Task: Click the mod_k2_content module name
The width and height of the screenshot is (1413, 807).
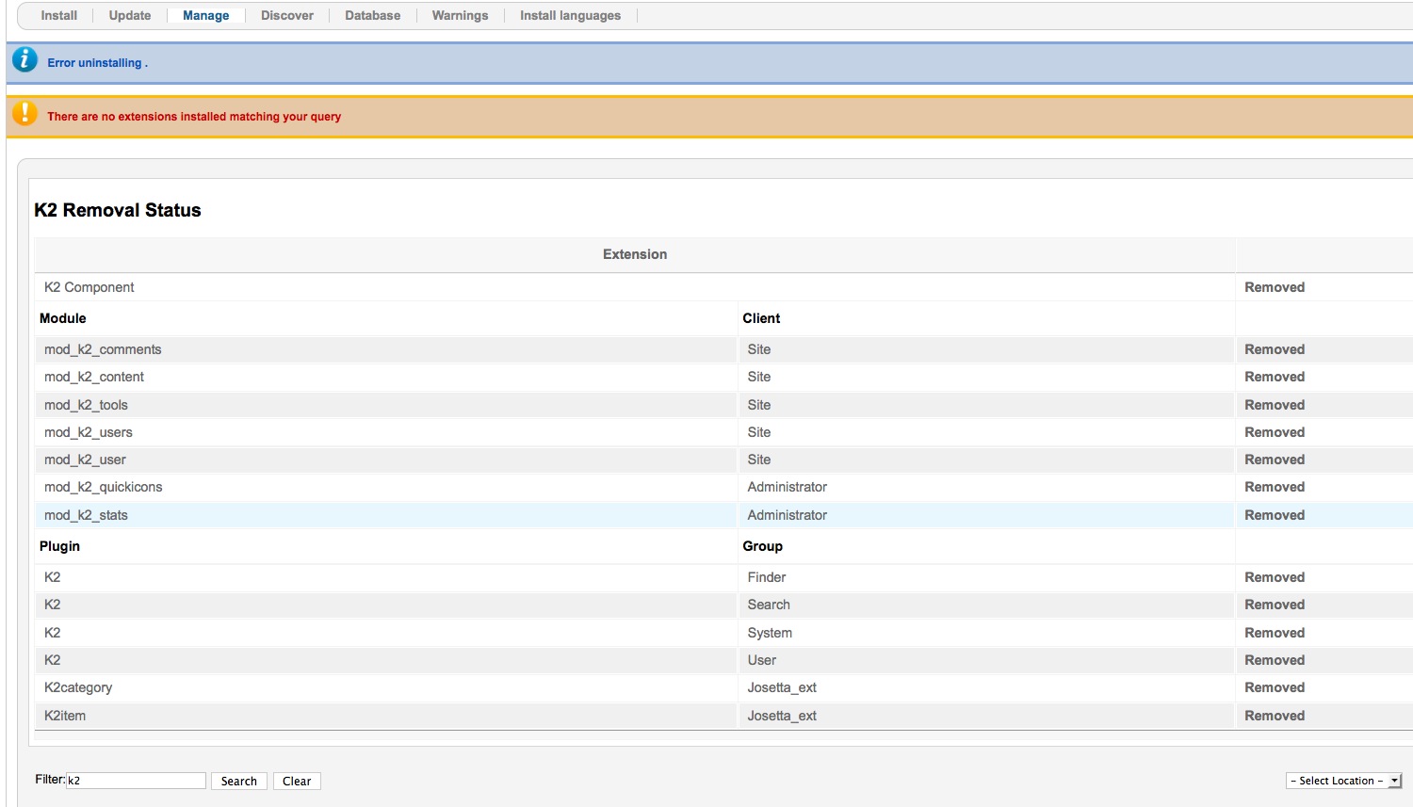Action: pos(94,377)
